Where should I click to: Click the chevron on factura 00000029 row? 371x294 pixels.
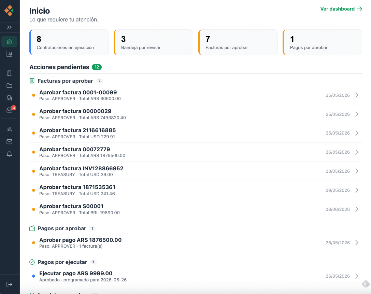click(x=357, y=114)
